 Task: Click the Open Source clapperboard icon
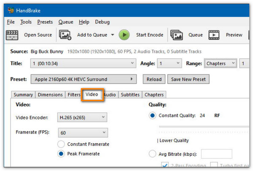coord(12,35)
